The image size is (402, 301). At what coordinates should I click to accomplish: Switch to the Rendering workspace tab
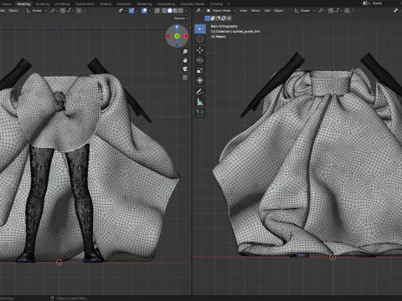click(144, 4)
